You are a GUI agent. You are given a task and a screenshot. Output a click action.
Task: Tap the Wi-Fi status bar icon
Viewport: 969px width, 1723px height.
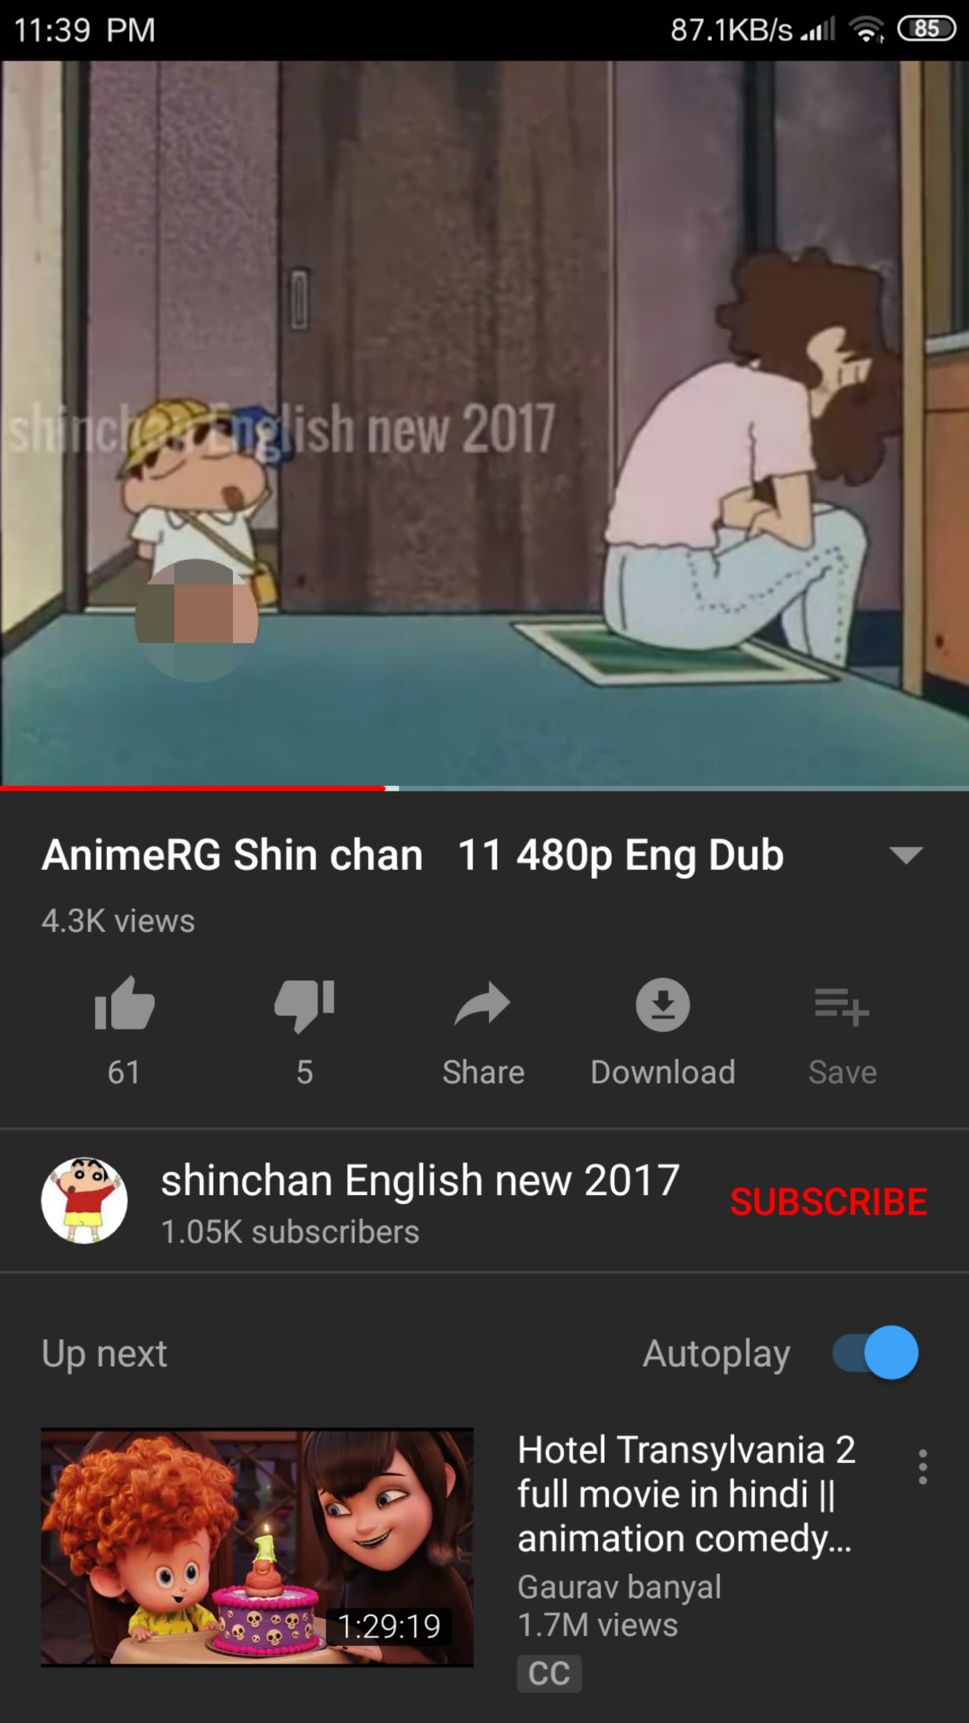(866, 29)
